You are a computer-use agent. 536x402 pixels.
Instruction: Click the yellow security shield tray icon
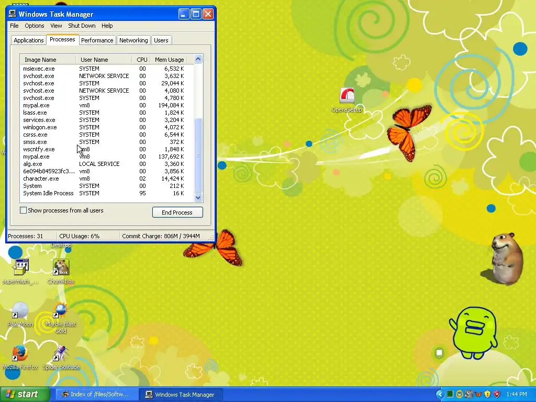coord(487,395)
